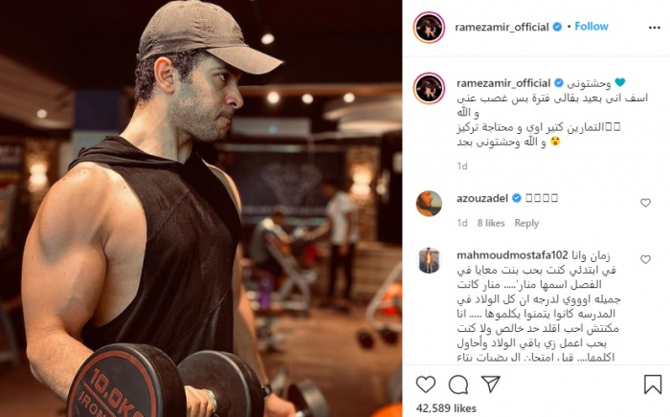The image size is (670, 417).
Task: View 8 likes on azouzadel's comment
Action: (x=491, y=223)
